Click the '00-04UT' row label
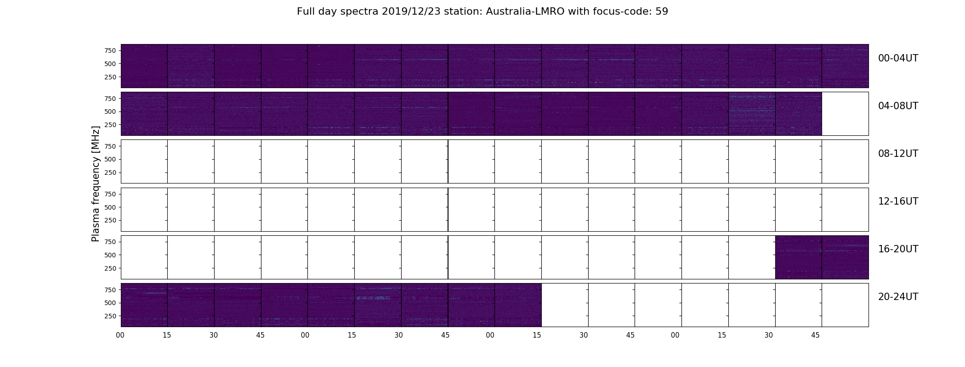965x367 pixels. [898, 58]
